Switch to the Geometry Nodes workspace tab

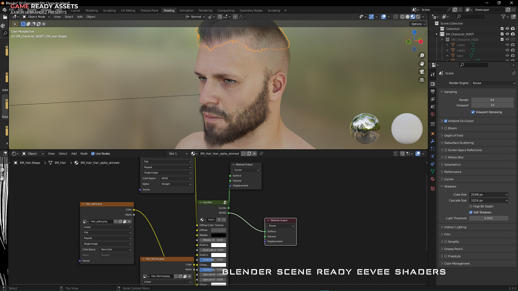tap(251, 10)
